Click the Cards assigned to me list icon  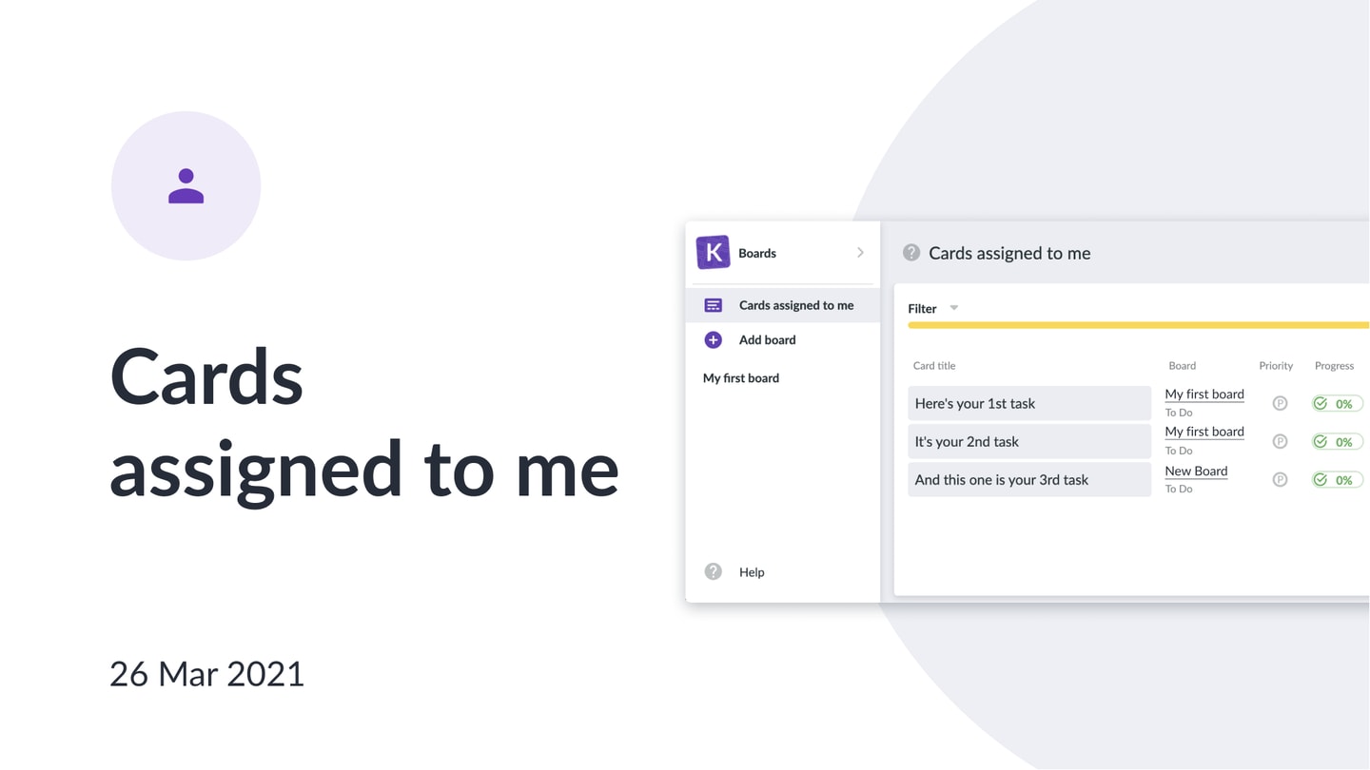pos(713,305)
